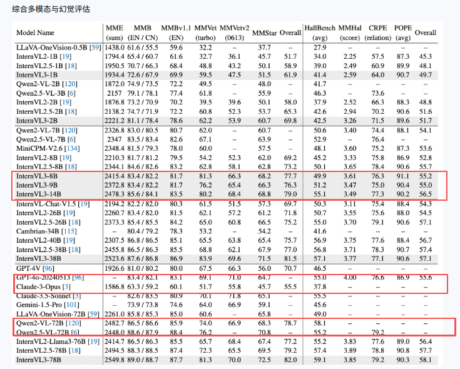Screen dimensions: 460x369
Task: Open citation [19] next to InternVL-Chat-V1.5
Action: click(x=84, y=204)
